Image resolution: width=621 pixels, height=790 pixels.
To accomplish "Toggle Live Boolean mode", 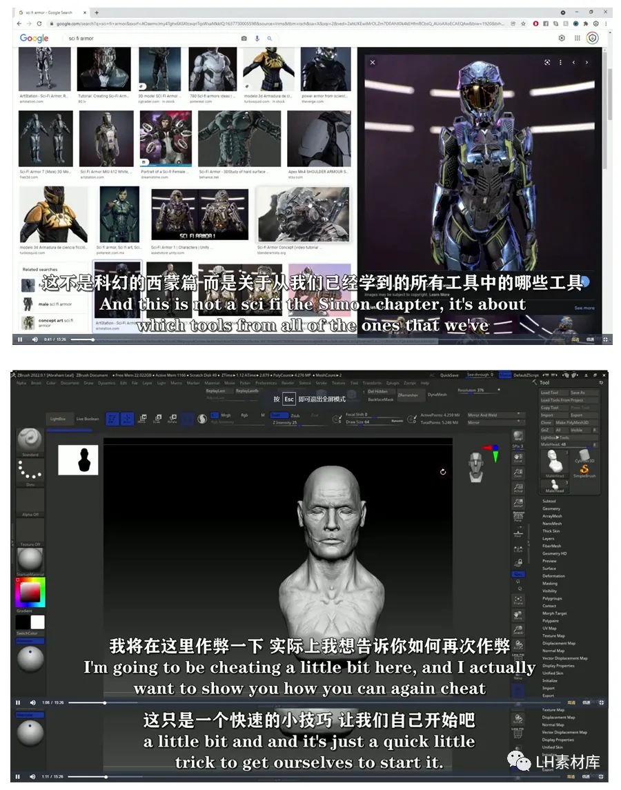I will 88,419.
